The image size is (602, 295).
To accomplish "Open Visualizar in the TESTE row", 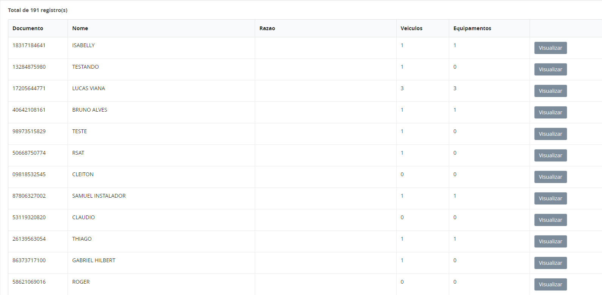I will 550,134.
